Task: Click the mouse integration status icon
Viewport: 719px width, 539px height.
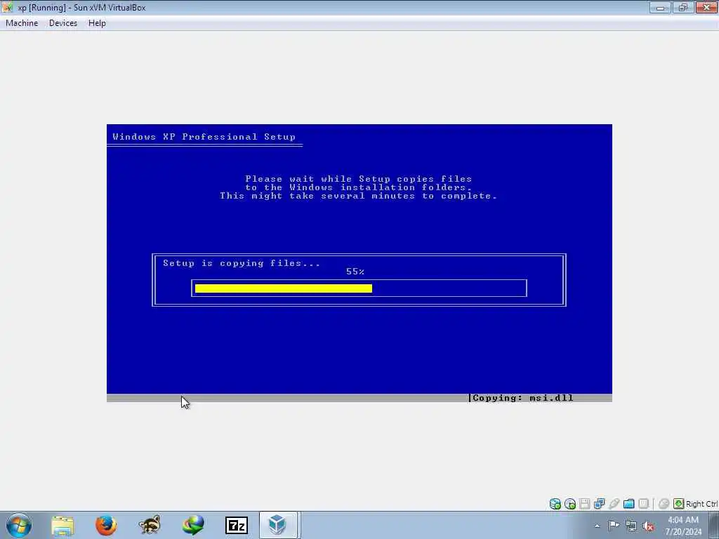Action: pyautogui.click(x=664, y=504)
